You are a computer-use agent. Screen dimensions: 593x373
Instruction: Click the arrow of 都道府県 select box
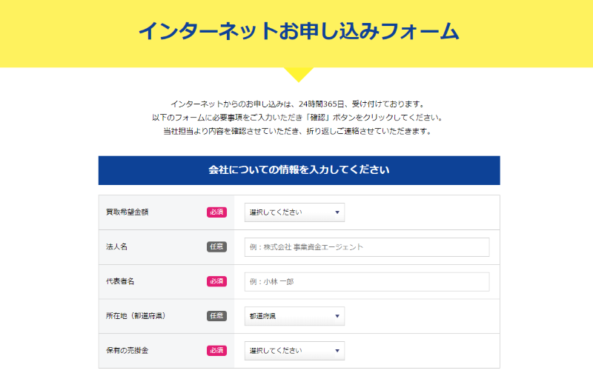(337, 316)
